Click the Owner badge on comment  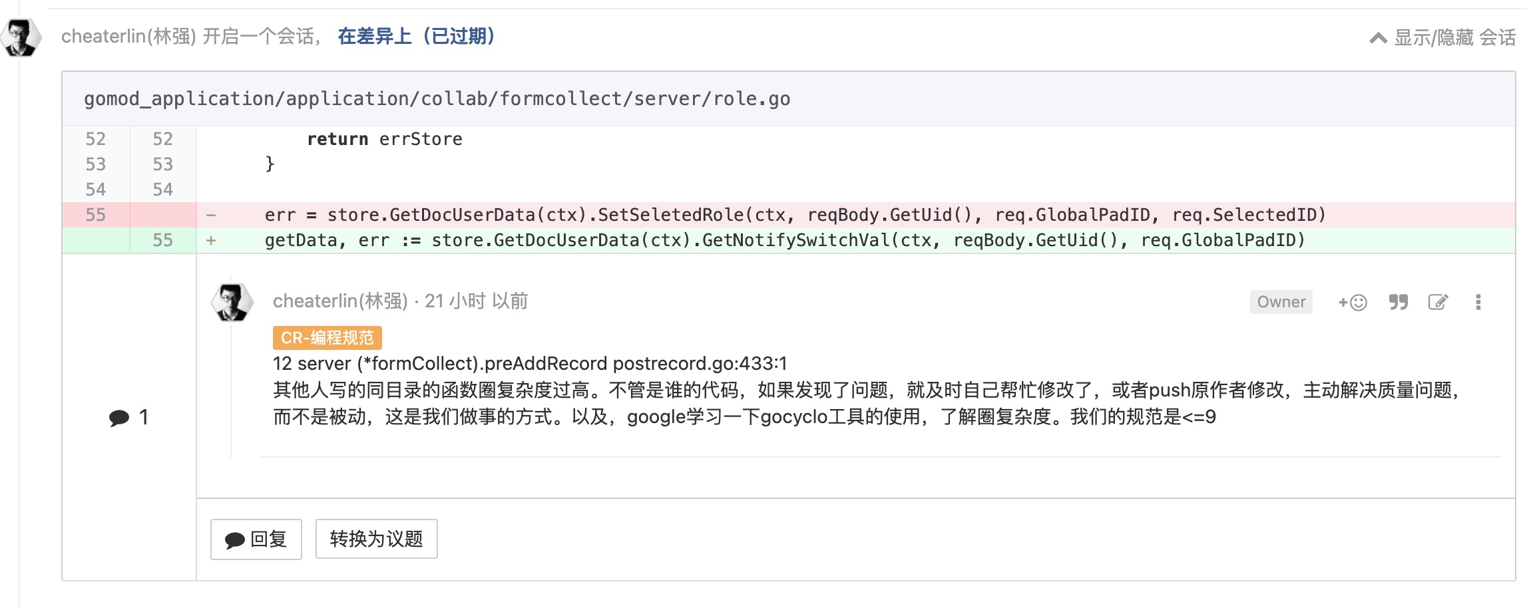1281,302
